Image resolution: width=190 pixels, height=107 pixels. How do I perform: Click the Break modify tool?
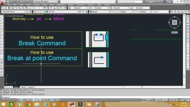coord(188,53)
